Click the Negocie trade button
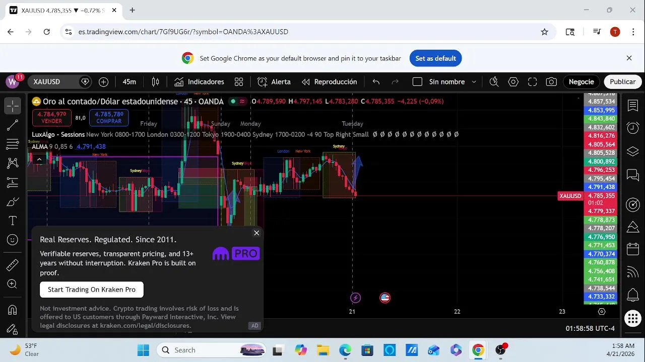 (582, 81)
